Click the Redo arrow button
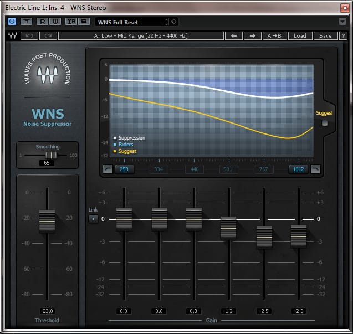 [48, 36]
